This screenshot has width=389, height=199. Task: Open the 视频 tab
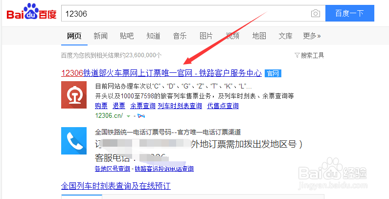232,36
